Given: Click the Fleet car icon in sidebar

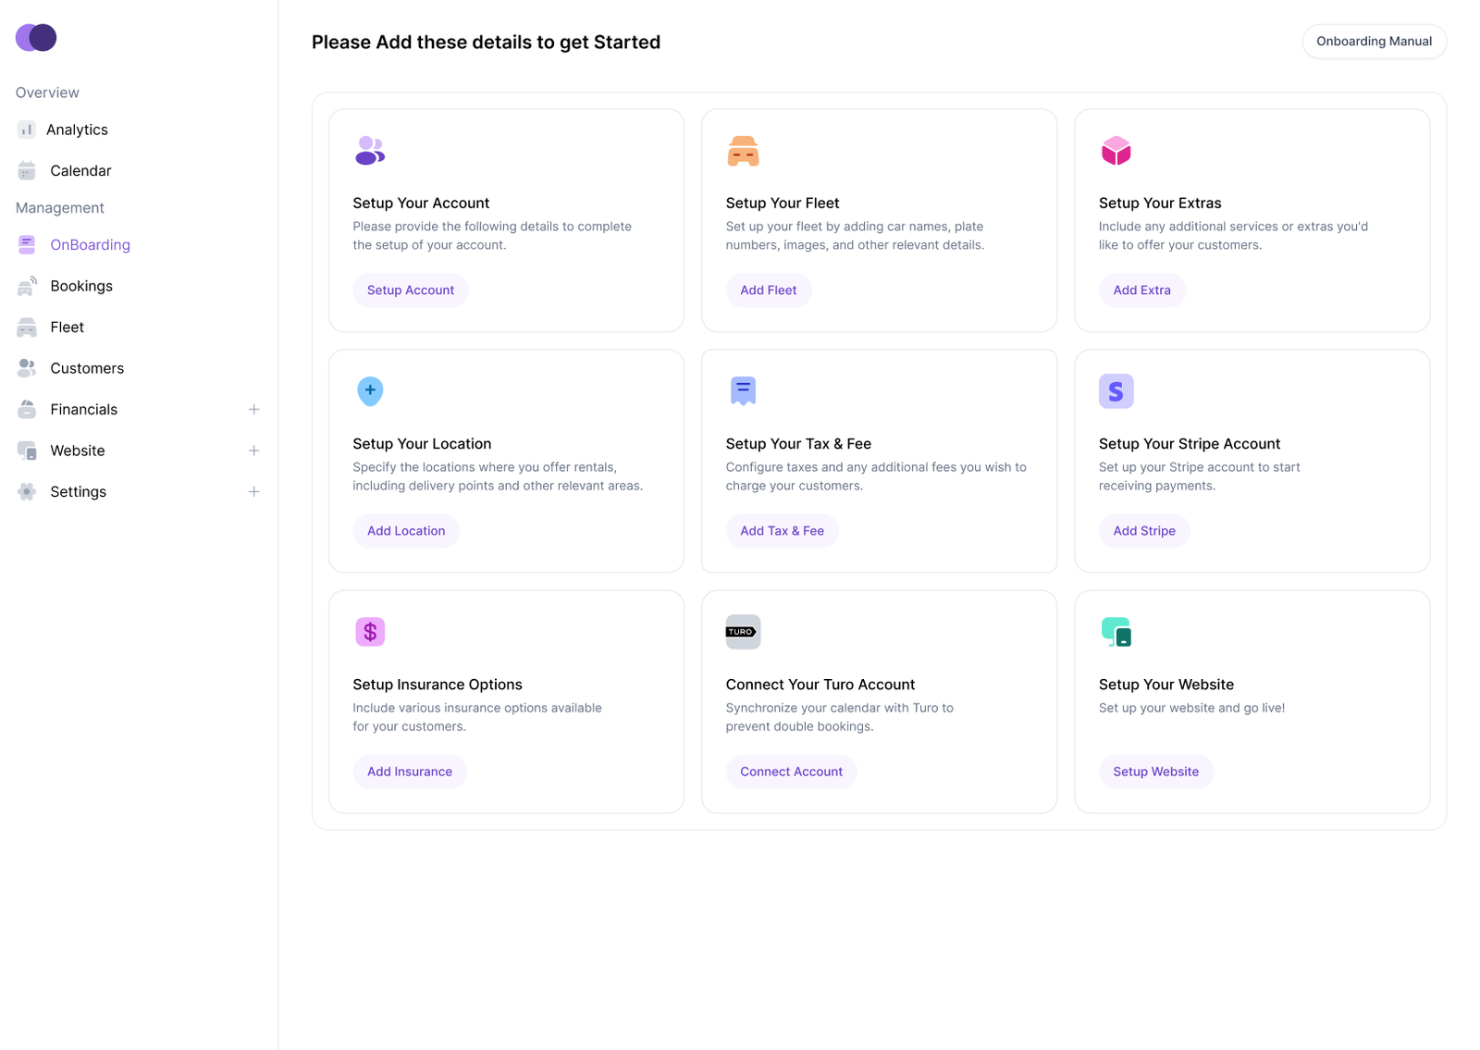Looking at the screenshot, I should [27, 327].
